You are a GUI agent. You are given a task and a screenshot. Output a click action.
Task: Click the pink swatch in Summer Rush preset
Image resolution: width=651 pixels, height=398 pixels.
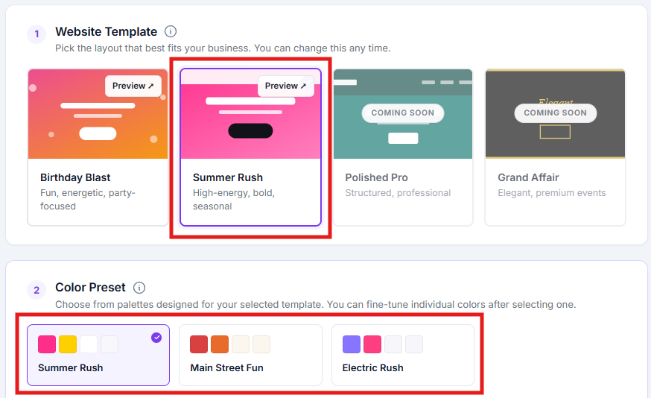pos(47,344)
